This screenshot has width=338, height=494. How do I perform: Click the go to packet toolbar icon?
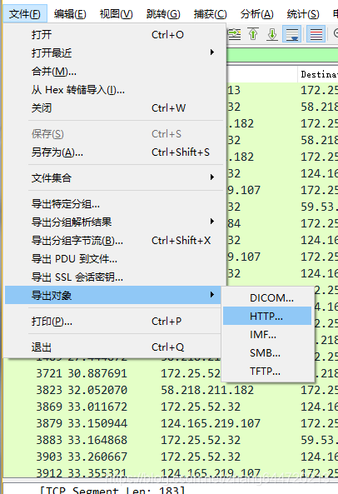235,34
